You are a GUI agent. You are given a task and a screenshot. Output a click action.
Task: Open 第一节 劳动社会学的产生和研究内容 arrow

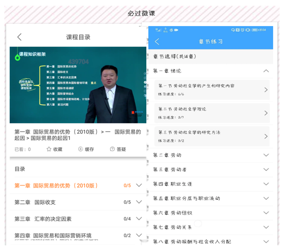coord(266,90)
